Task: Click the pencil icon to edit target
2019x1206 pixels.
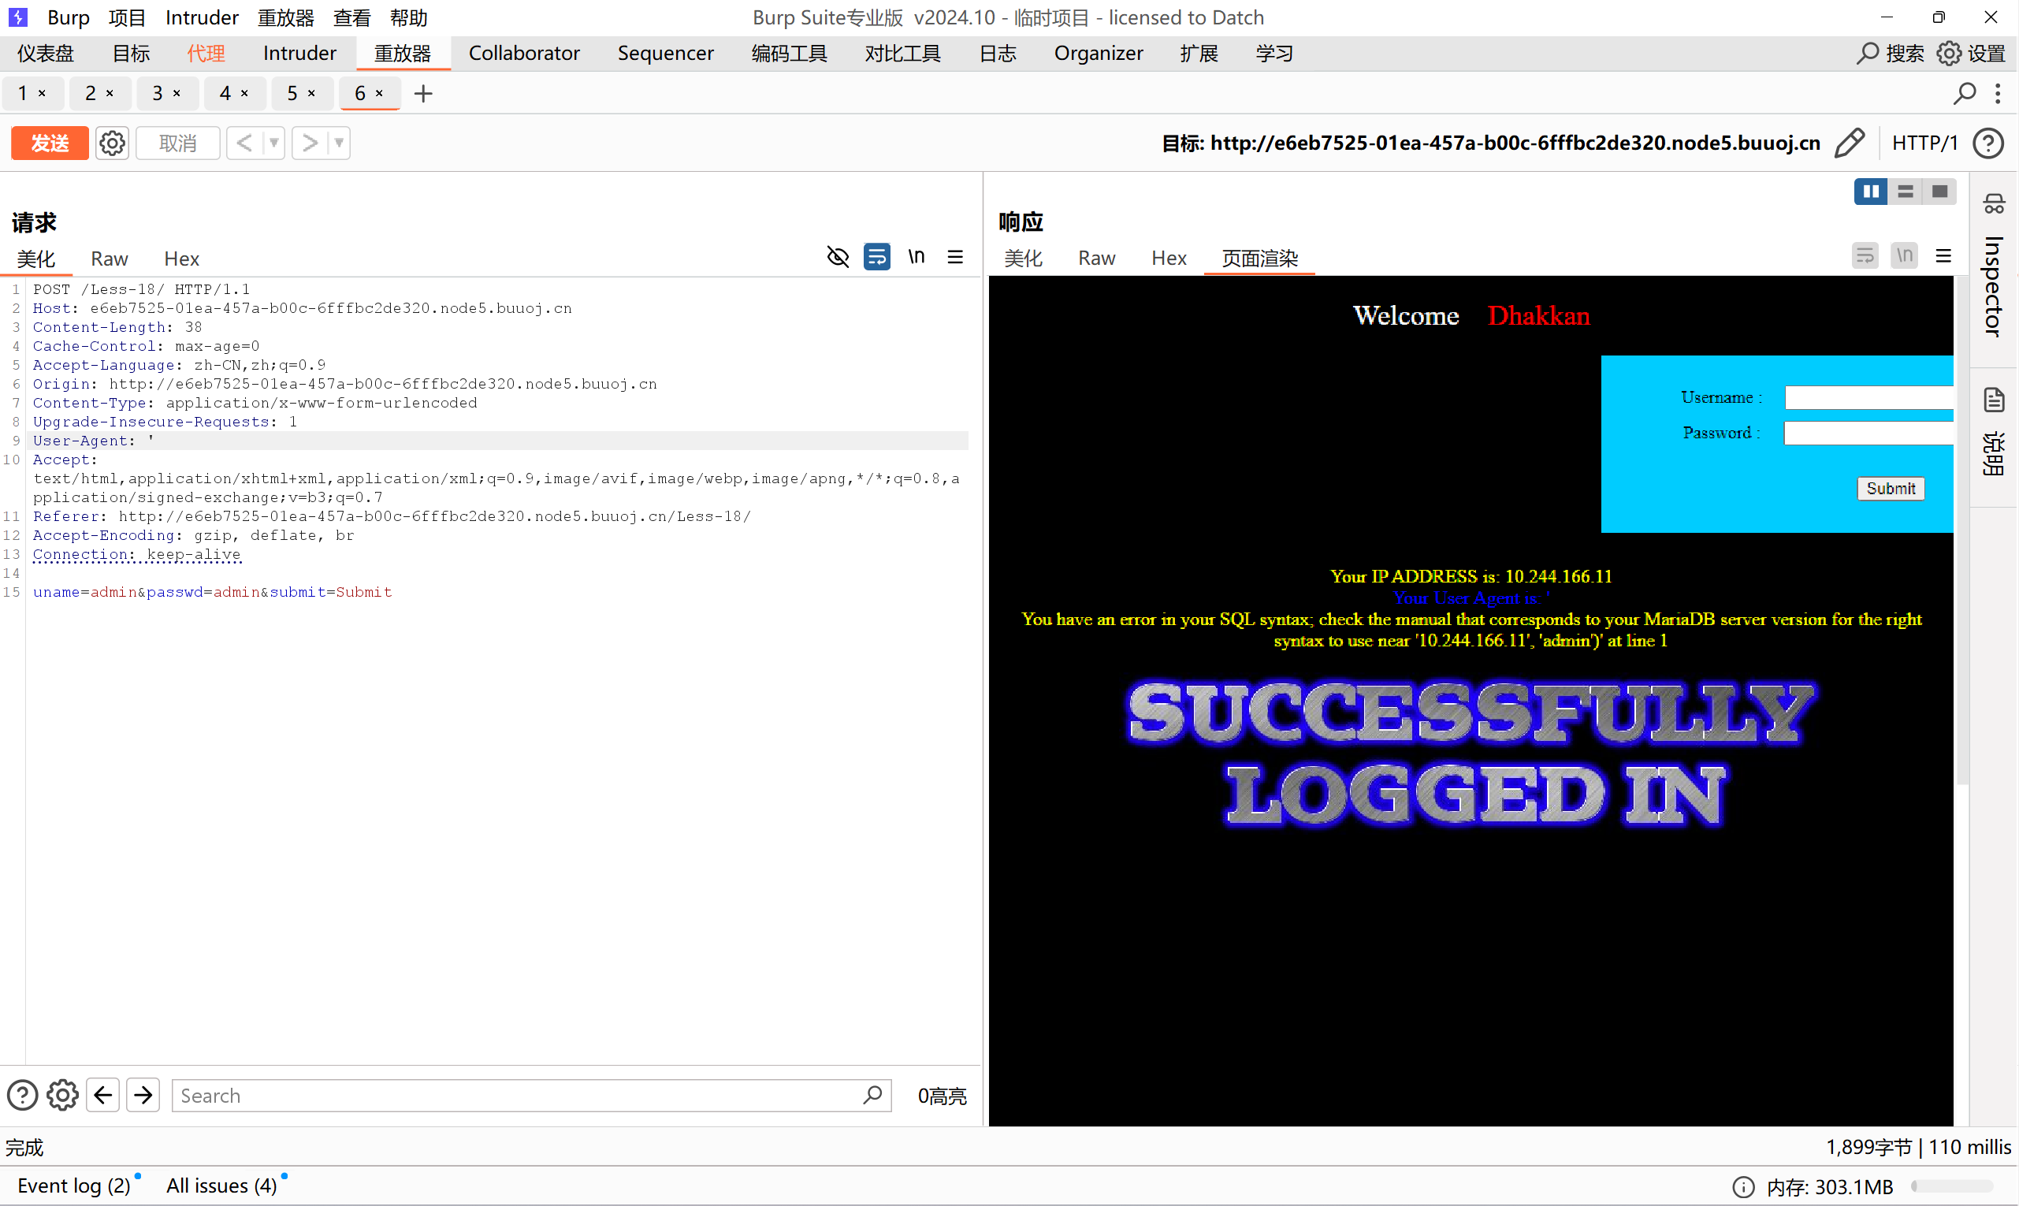Action: (1850, 143)
